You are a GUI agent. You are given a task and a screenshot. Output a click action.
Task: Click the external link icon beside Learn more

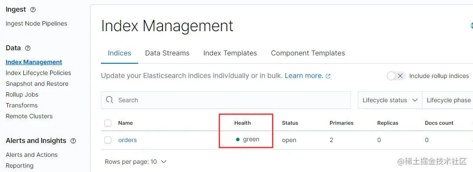pyautogui.click(x=328, y=76)
